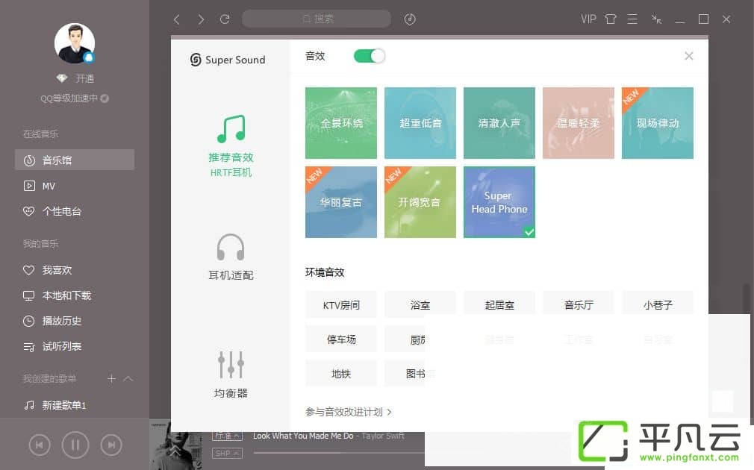Image resolution: width=754 pixels, height=470 pixels.
Task: Apply 音乐厅 environment effect
Action: (x=579, y=305)
